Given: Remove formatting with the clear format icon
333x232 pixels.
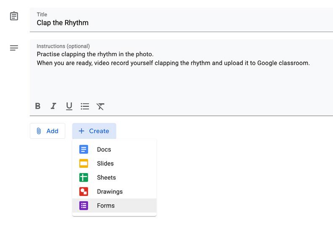Looking at the screenshot, I should [x=100, y=106].
